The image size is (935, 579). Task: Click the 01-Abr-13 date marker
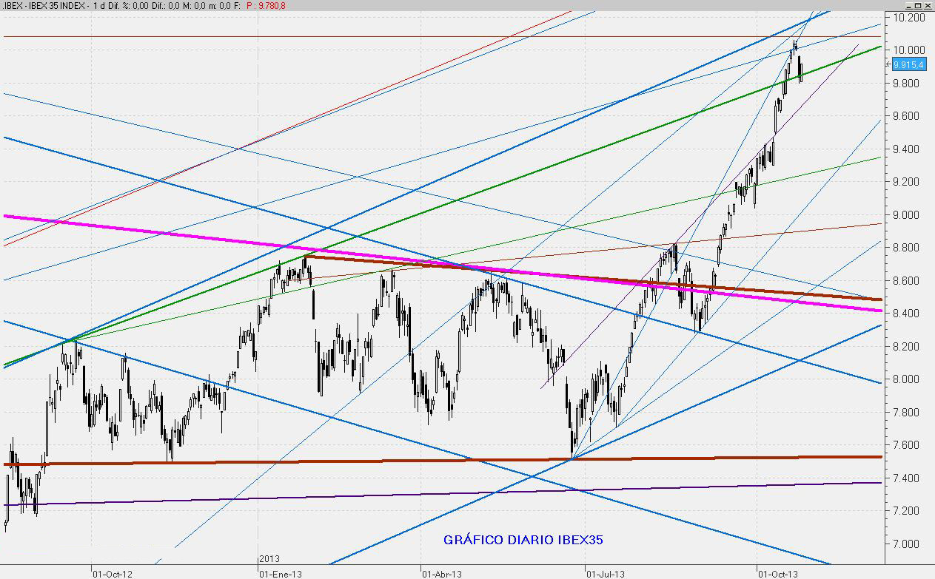pyautogui.click(x=443, y=573)
